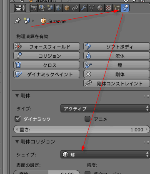150x174 pixels.
Task: Remove 剛体 rigid body physics
Action: point(117,74)
